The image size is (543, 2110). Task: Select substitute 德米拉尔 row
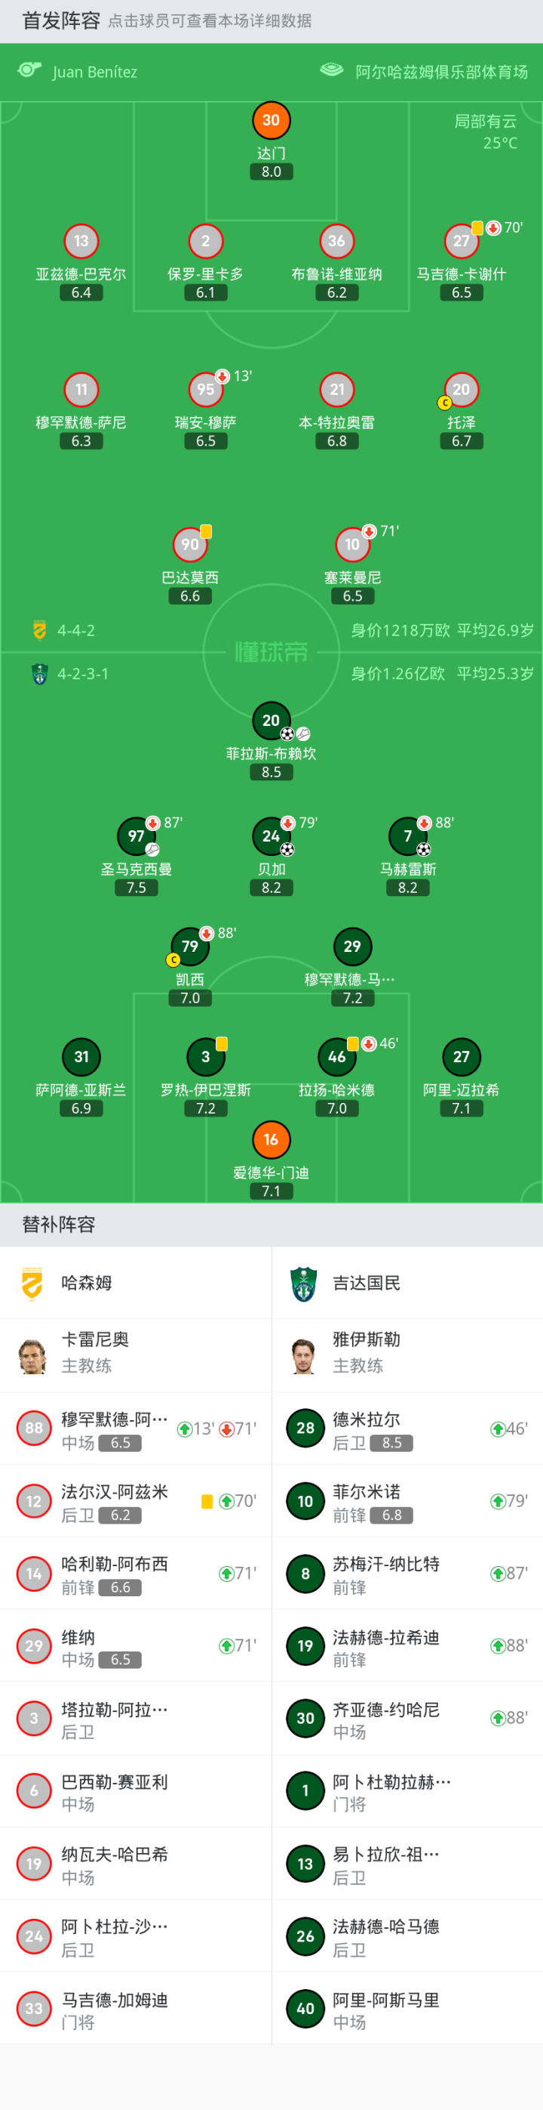point(407,1429)
